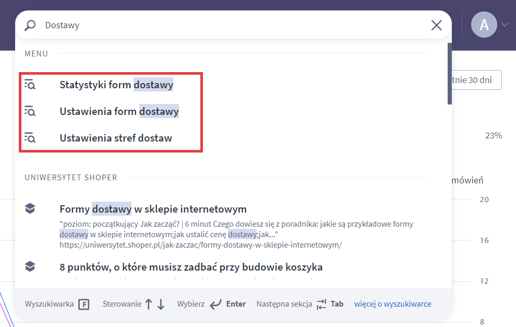The image size is (516, 327).
Task: Click the keyboard F shortcut icon near Wyszukiwarka
Action: pyautogui.click(x=84, y=303)
